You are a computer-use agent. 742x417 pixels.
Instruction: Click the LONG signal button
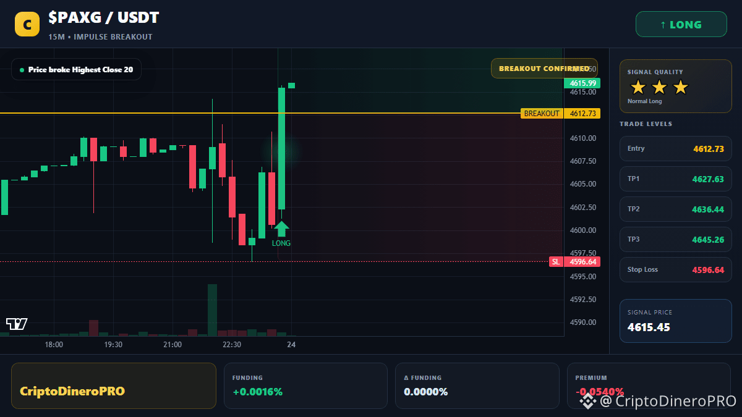pyautogui.click(x=681, y=25)
